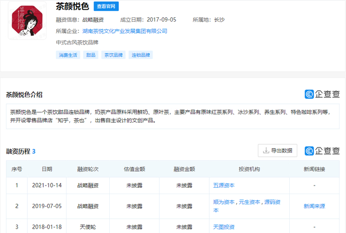Click the 日期 column header
The height and width of the screenshot is (233, 346).
[47, 169]
